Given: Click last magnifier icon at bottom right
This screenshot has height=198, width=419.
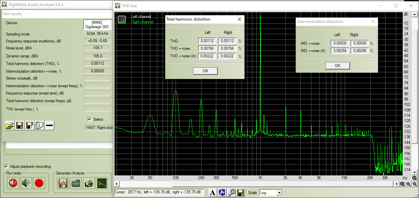Looking at the screenshot, I should (414, 184).
